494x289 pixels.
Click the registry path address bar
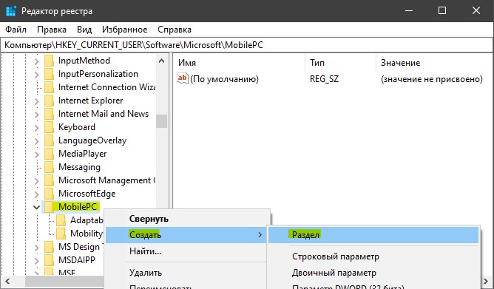[x=247, y=45]
